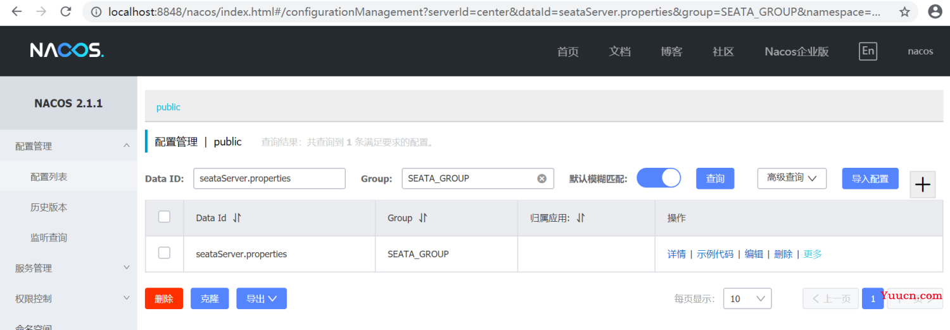The image size is (950, 330).
Task: Open 社区 in the top navigation
Action: [x=723, y=51]
